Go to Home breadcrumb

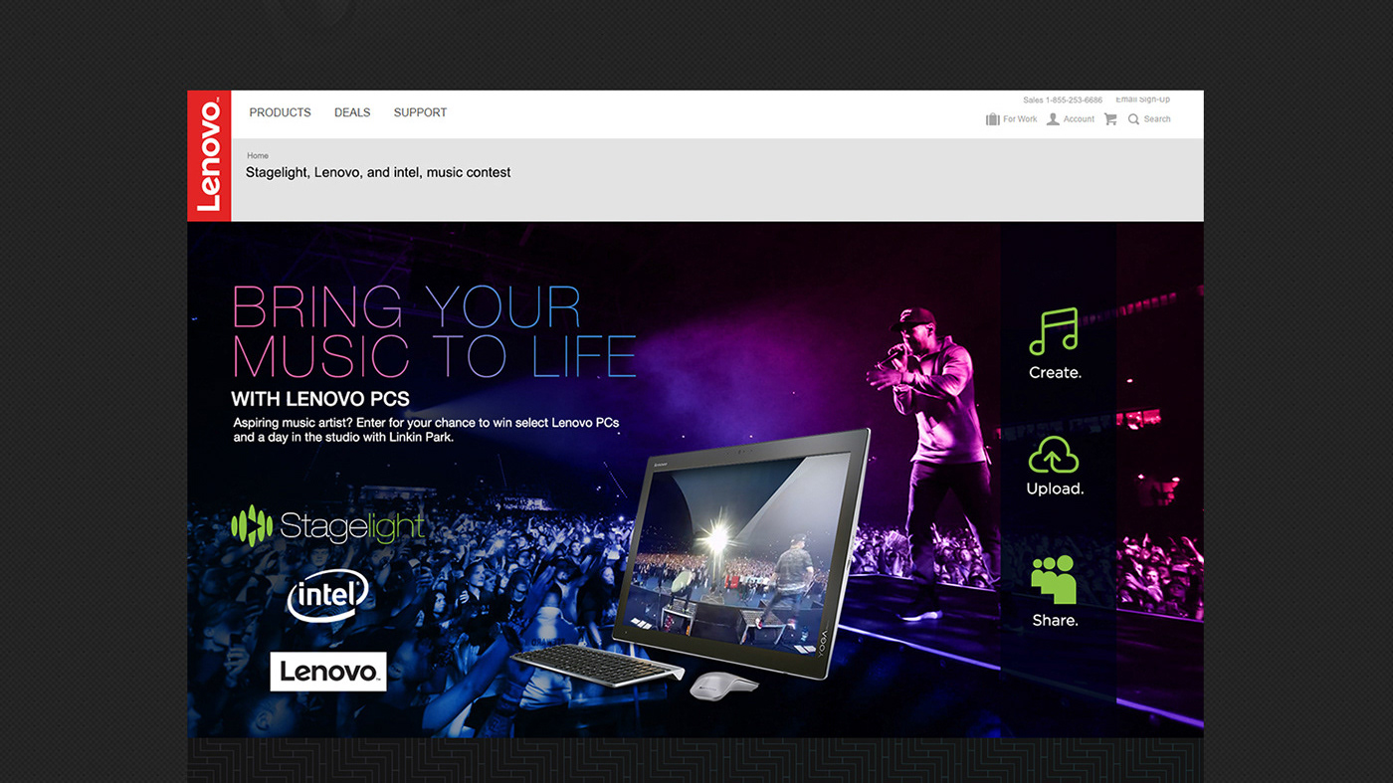coord(258,156)
